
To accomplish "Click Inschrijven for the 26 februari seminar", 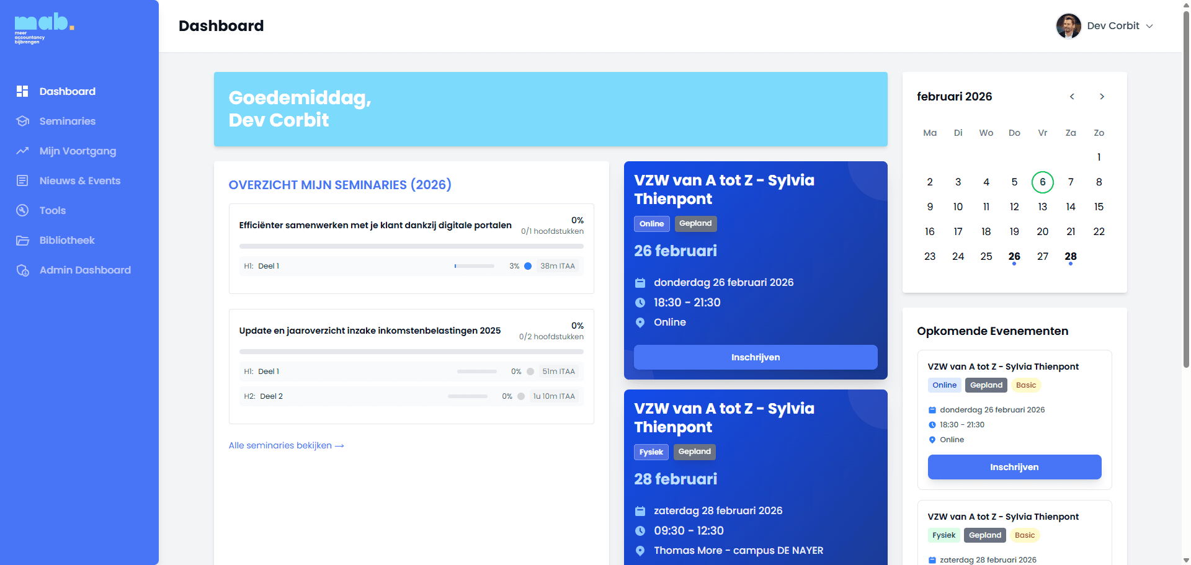I will pyautogui.click(x=756, y=357).
